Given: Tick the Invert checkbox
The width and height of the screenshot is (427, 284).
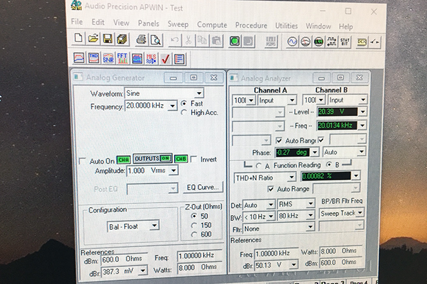Looking at the screenshot, I should pyautogui.click(x=194, y=160).
